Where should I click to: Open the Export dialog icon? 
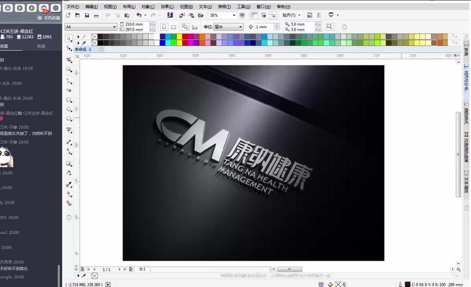(x=192, y=15)
